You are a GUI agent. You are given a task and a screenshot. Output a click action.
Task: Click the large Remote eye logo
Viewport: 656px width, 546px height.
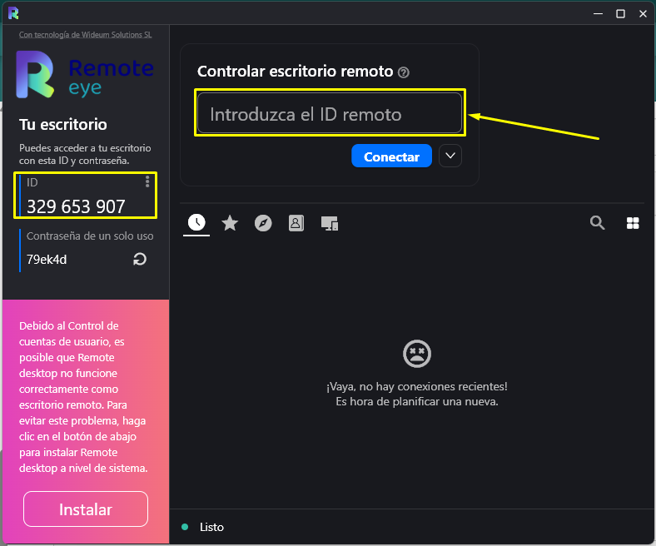click(x=85, y=74)
